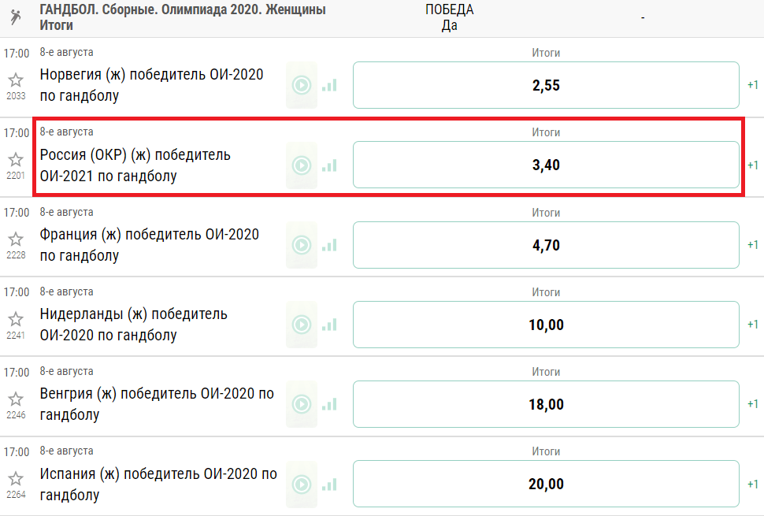Image resolution: width=764 pixels, height=516 pixels.
Task: Click event number 2201
Action: (16, 176)
